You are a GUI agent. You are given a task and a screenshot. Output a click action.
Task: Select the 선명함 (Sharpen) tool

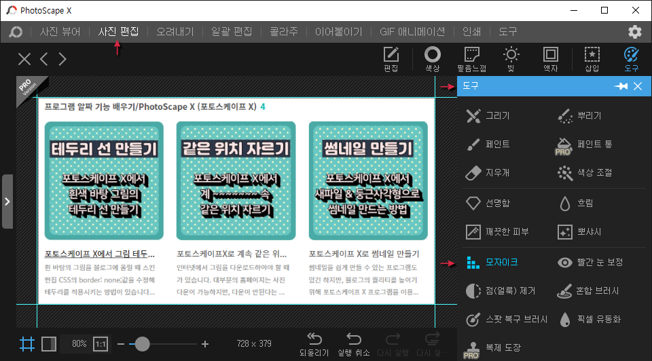coord(488,203)
